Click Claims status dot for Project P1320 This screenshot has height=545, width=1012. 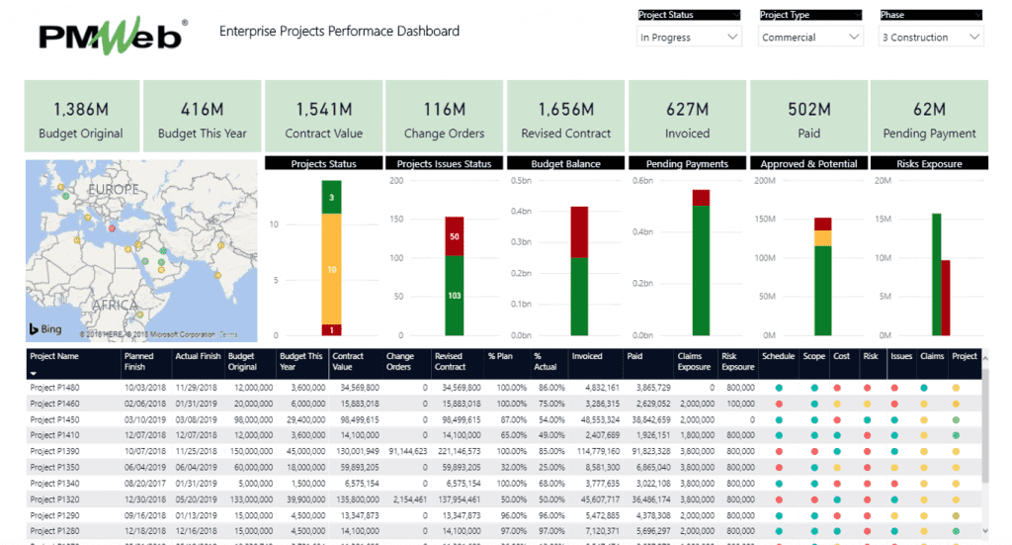(x=924, y=500)
